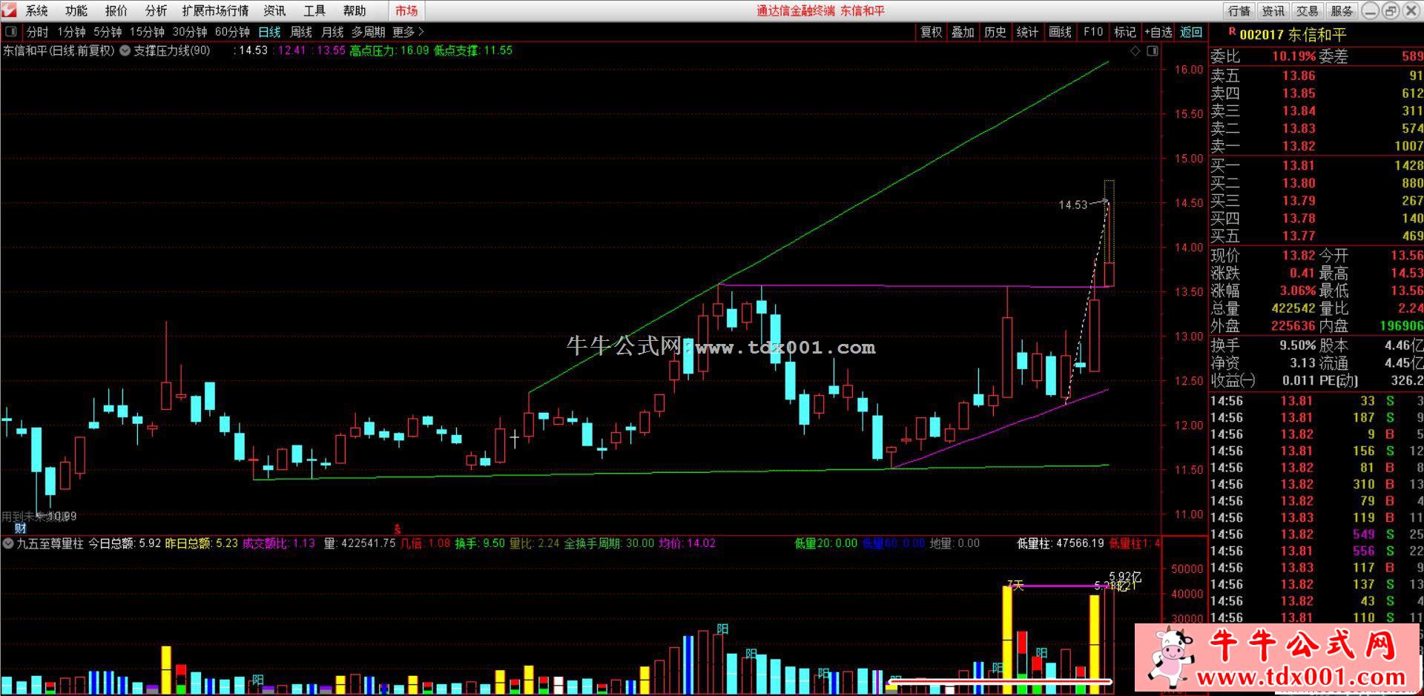Click the TDX application logo icon
Viewport: 1424px width, 696px height.
tap(10, 10)
